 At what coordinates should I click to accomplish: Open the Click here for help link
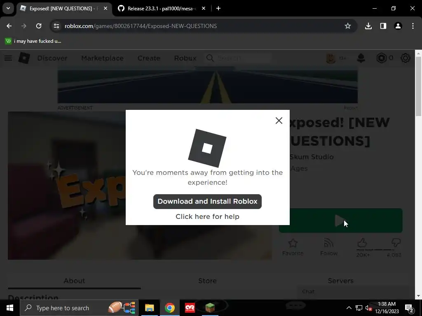(207, 216)
